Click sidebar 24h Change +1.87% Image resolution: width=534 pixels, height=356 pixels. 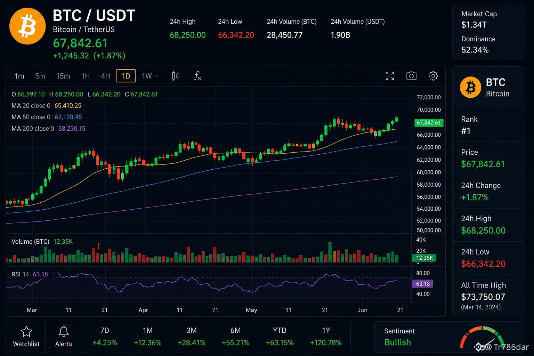475,197
